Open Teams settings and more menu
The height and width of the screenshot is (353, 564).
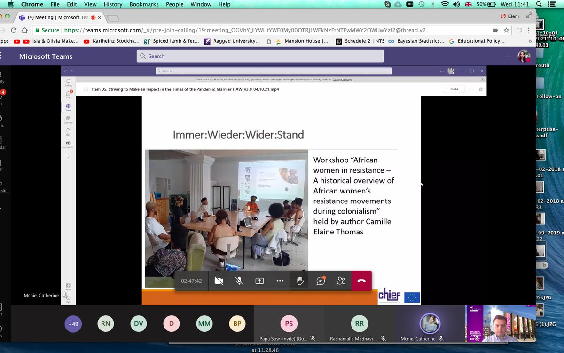point(508,56)
